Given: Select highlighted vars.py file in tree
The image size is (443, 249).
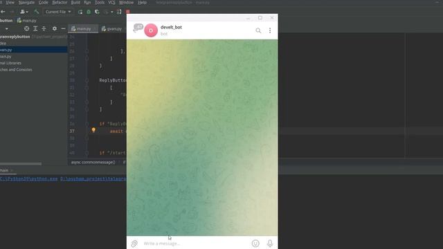Looking at the screenshot, I should pyautogui.click(x=34, y=50).
